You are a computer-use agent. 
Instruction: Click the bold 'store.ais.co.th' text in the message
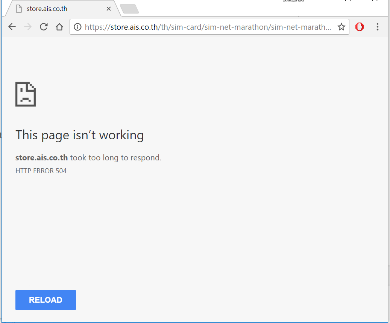pyautogui.click(x=41, y=158)
